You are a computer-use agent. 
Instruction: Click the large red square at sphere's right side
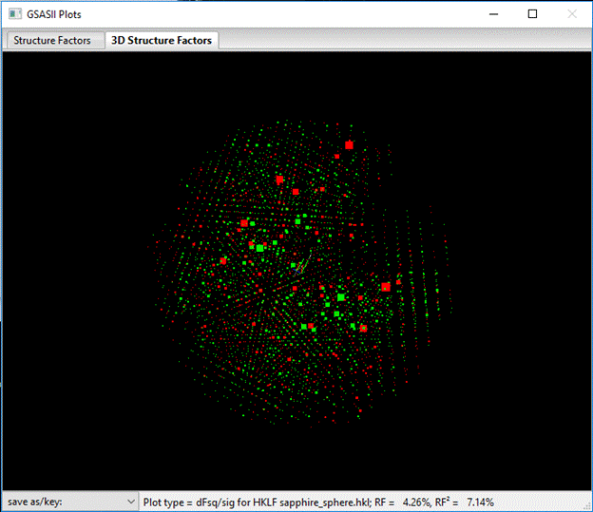[386, 286]
